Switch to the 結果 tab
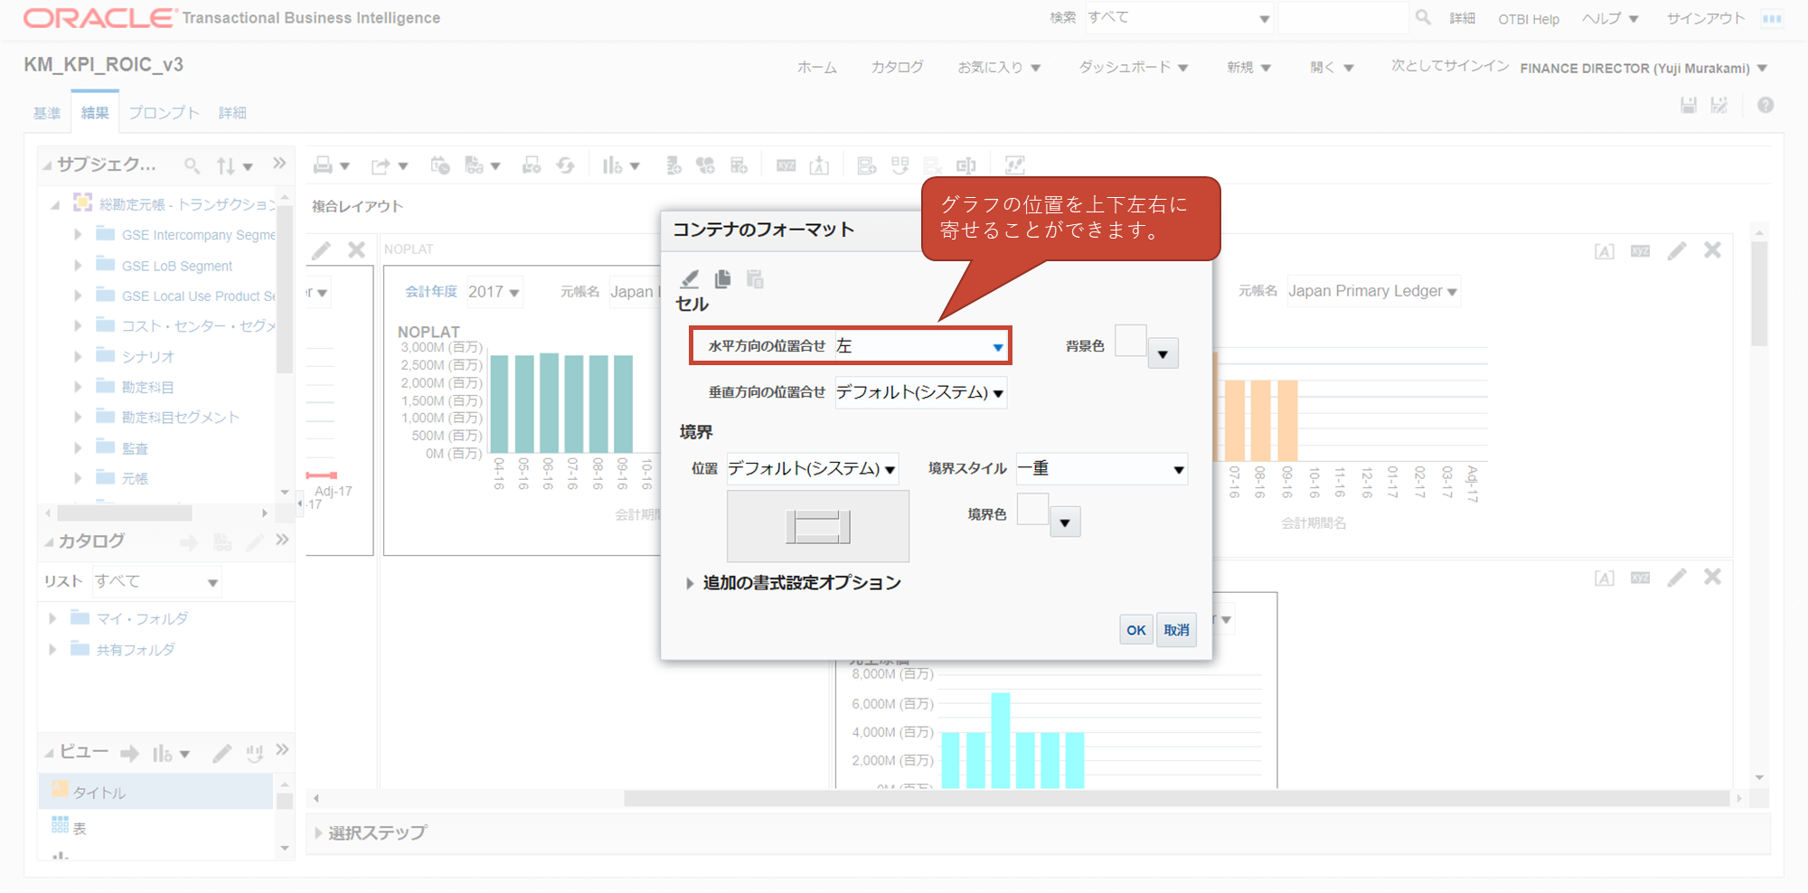1808x893 pixels. (95, 113)
